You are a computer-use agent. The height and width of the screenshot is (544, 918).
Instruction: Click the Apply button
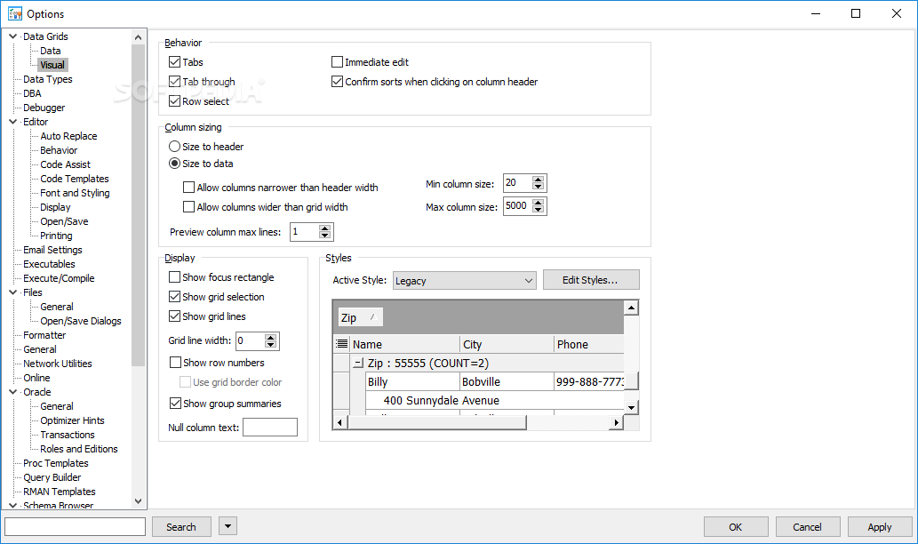(880, 527)
